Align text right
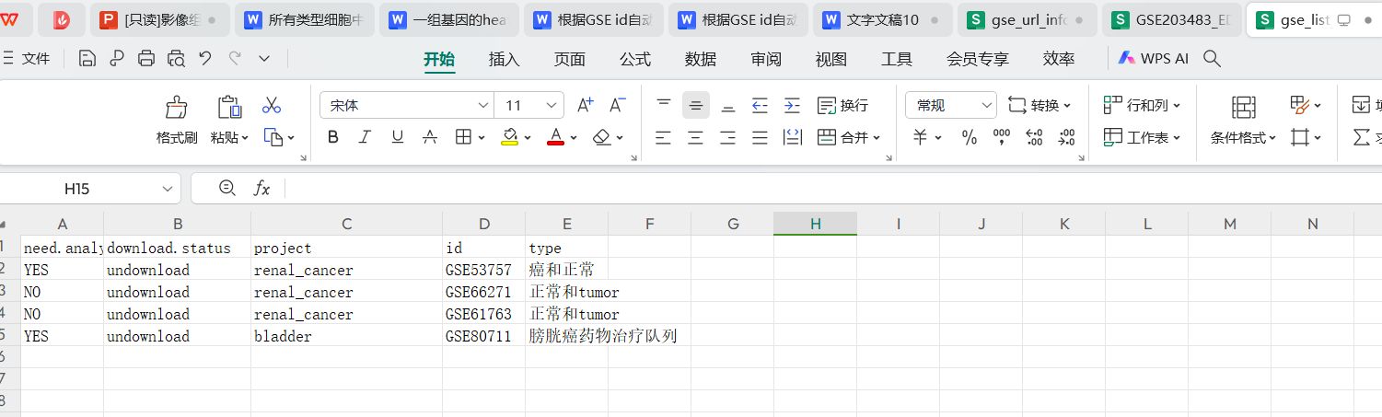The width and height of the screenshot is (1382, 417). 727,137
